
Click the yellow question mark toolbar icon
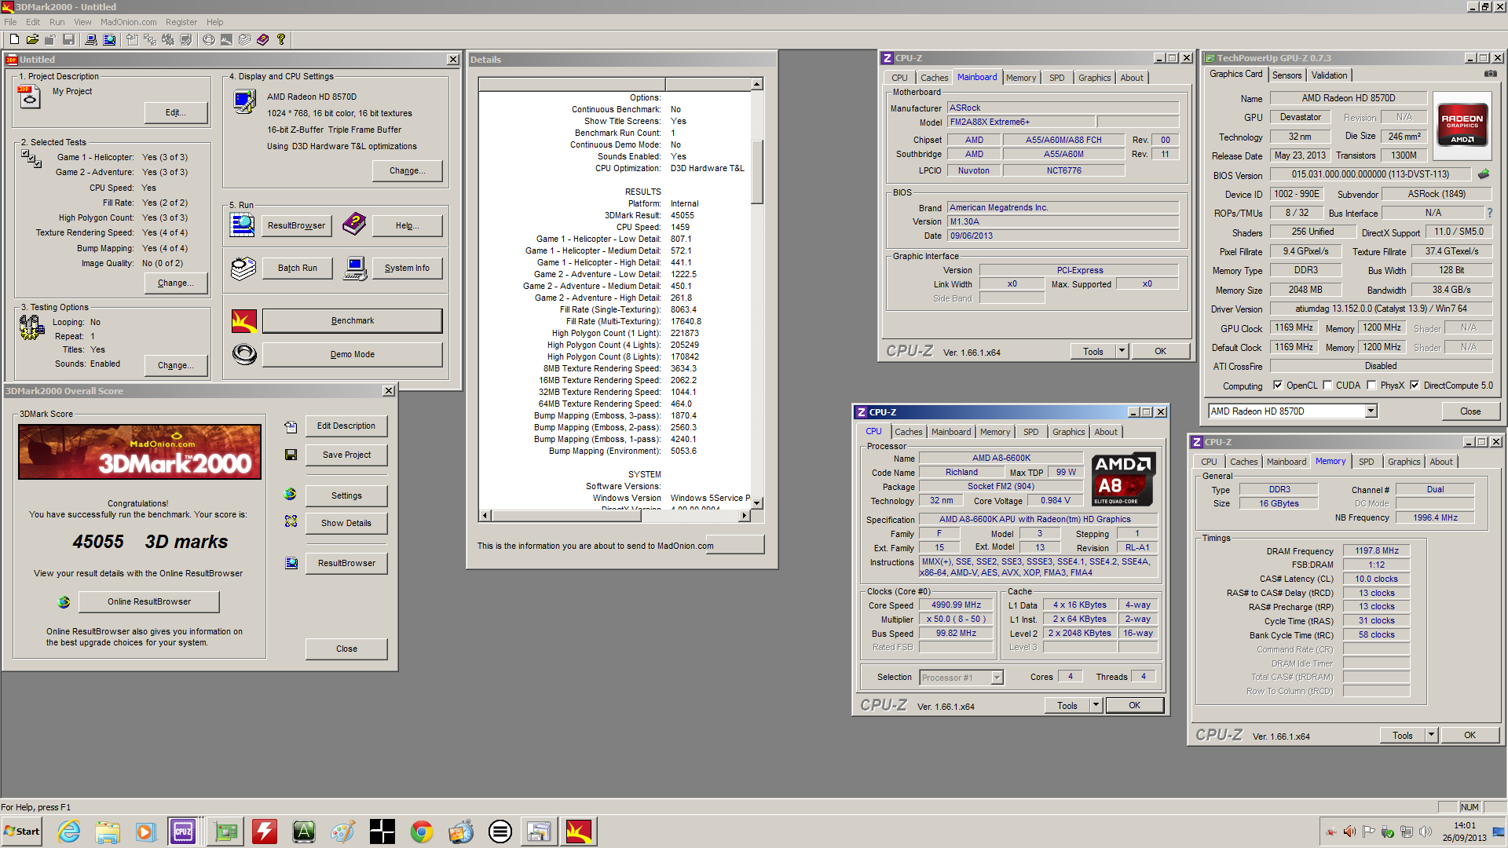coord(281,39)
